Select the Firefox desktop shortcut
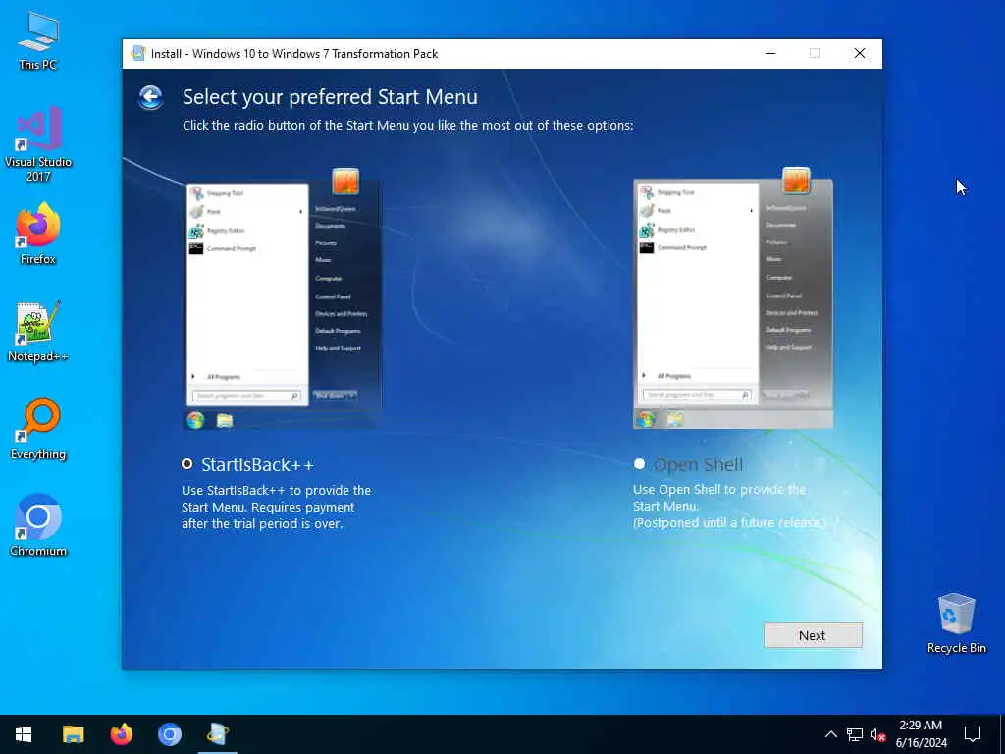Viewport: 1005px width, 754px height. [x=38, y=234]
